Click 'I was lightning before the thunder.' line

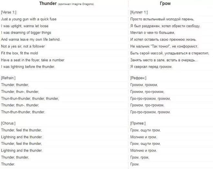pyautogui.click(x=28, y=67)
